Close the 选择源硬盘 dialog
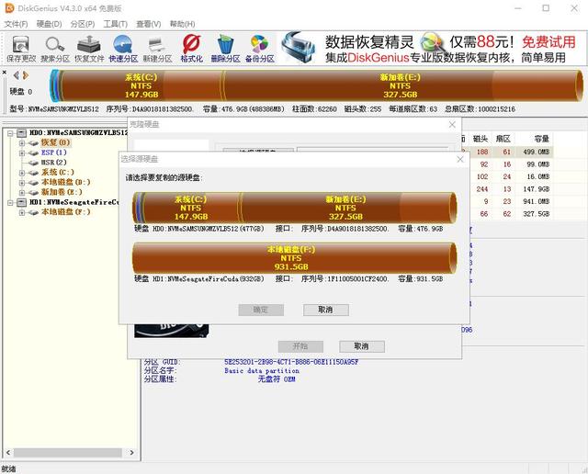 click(x=460, y=159)
